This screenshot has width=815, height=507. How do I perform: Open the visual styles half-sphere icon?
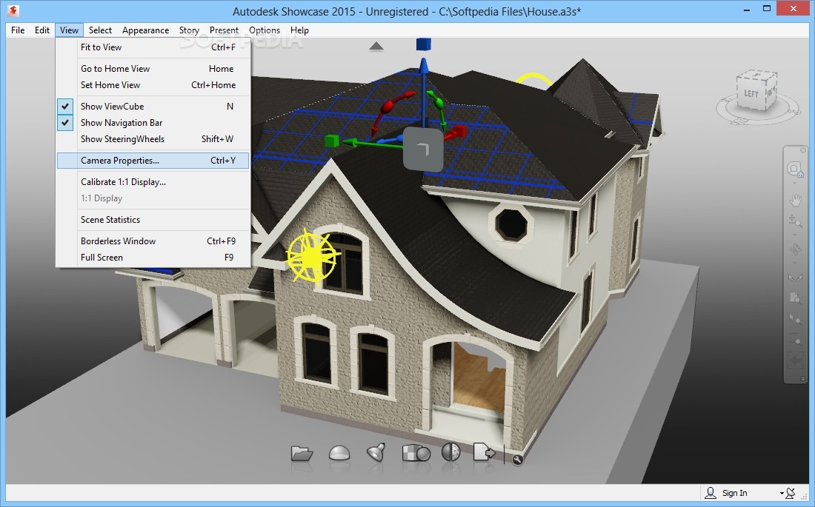click(450, 452)
